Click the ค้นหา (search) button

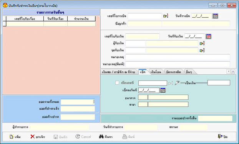106,137
